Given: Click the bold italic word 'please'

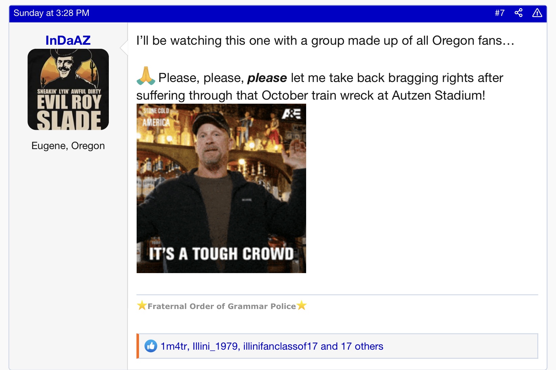Looking at the screenshot, I should pos(267,78).
